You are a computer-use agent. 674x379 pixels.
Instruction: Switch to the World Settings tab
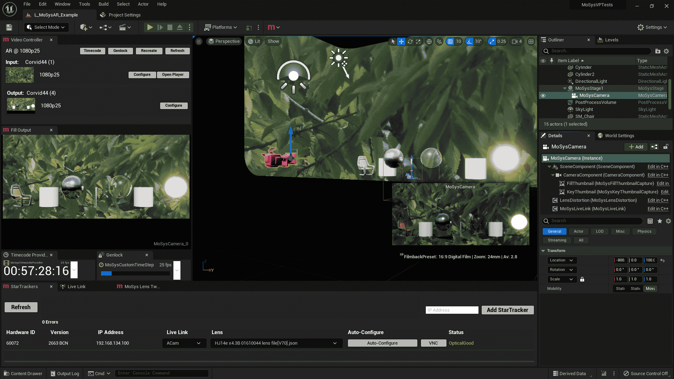click(x=616, y=136)
